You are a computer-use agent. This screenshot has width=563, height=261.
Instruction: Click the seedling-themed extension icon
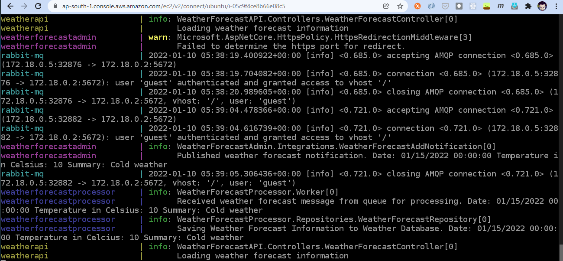tap(486, 6)
